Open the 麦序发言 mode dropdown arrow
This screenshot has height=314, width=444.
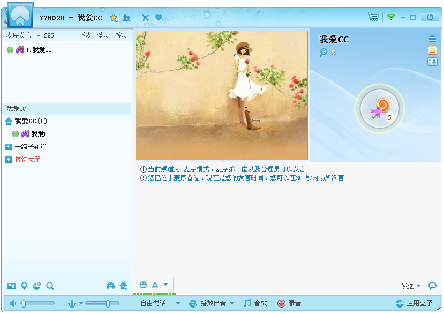tap(39, 36)
